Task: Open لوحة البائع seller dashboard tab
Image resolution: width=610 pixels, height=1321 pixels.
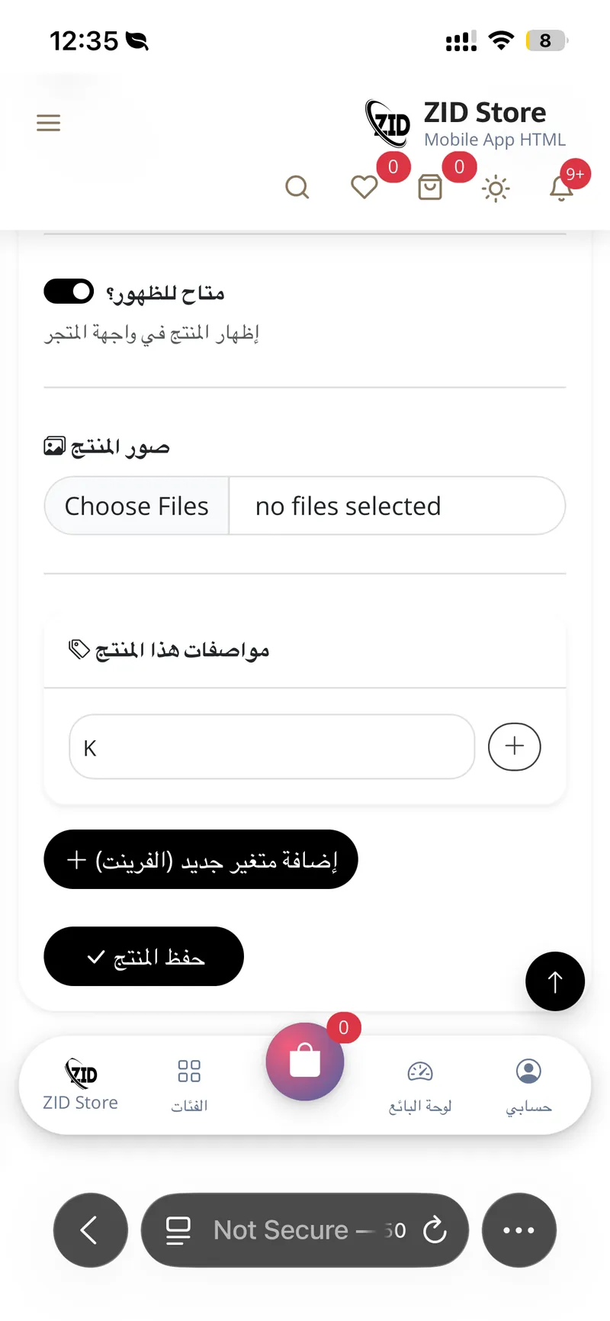Action: [x=420, y=1085]
